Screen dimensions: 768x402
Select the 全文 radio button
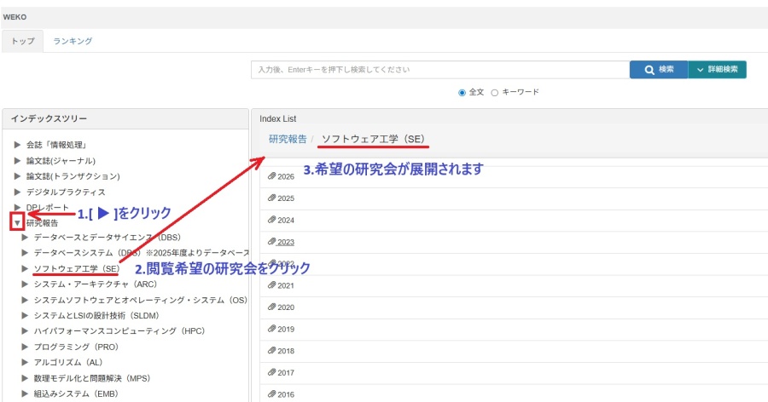point(462,93)
